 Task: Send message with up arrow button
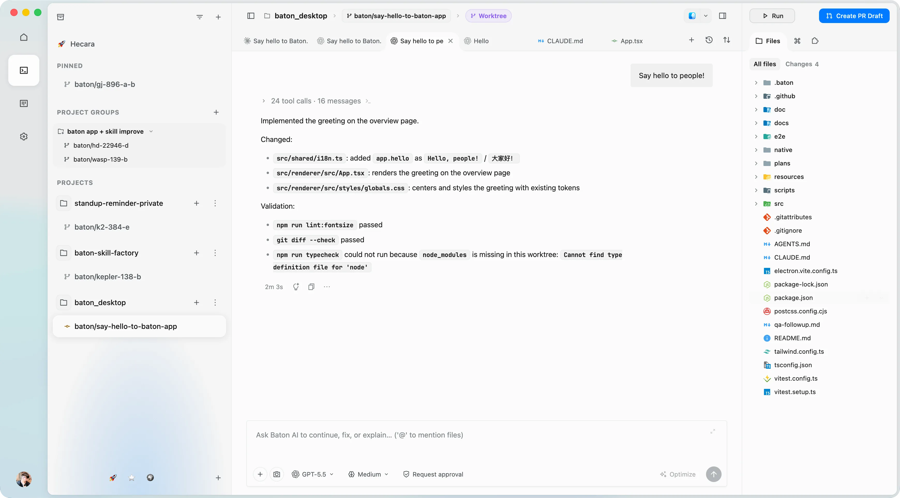714,474
